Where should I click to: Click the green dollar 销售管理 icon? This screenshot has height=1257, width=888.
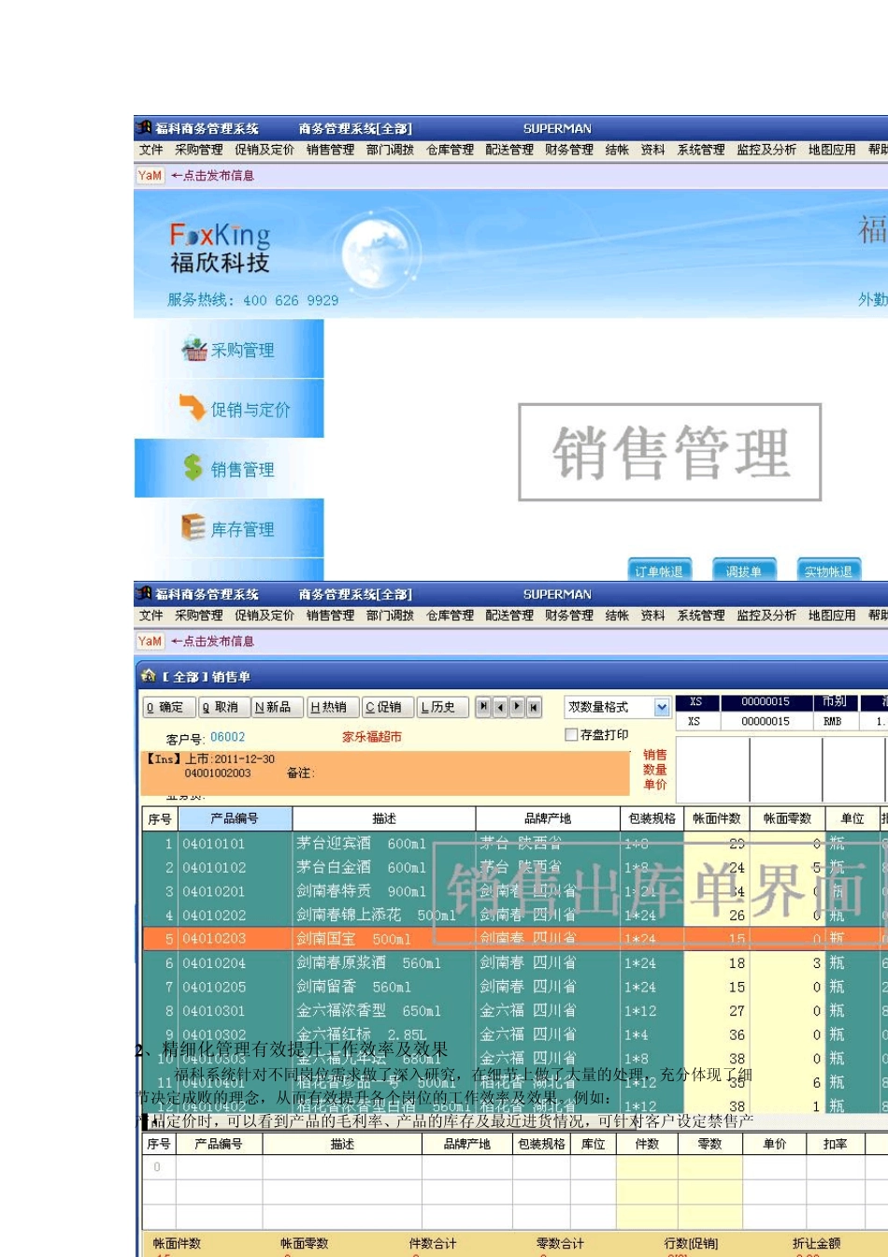point(193,468)
